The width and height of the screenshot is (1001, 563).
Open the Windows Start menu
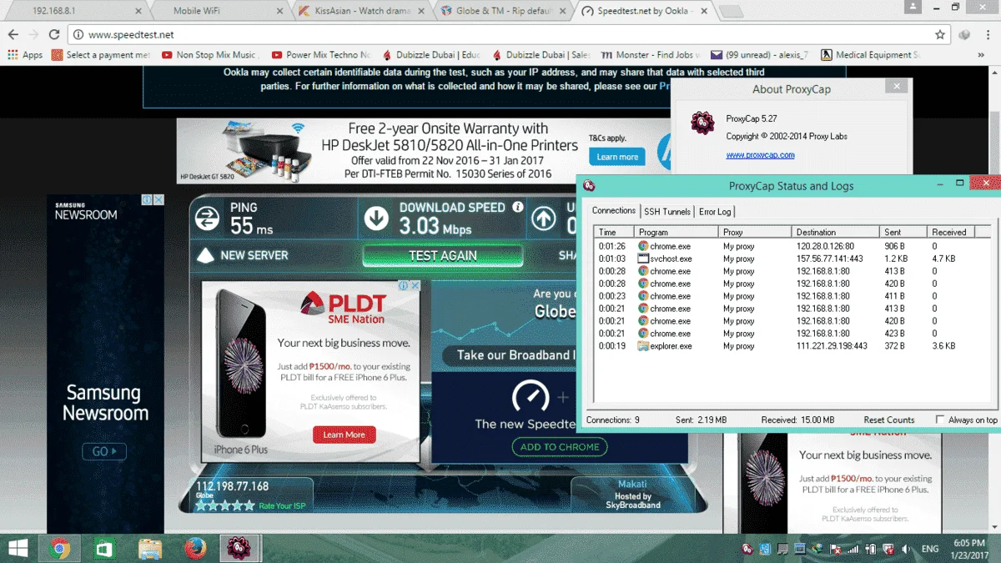pos(17,548)
